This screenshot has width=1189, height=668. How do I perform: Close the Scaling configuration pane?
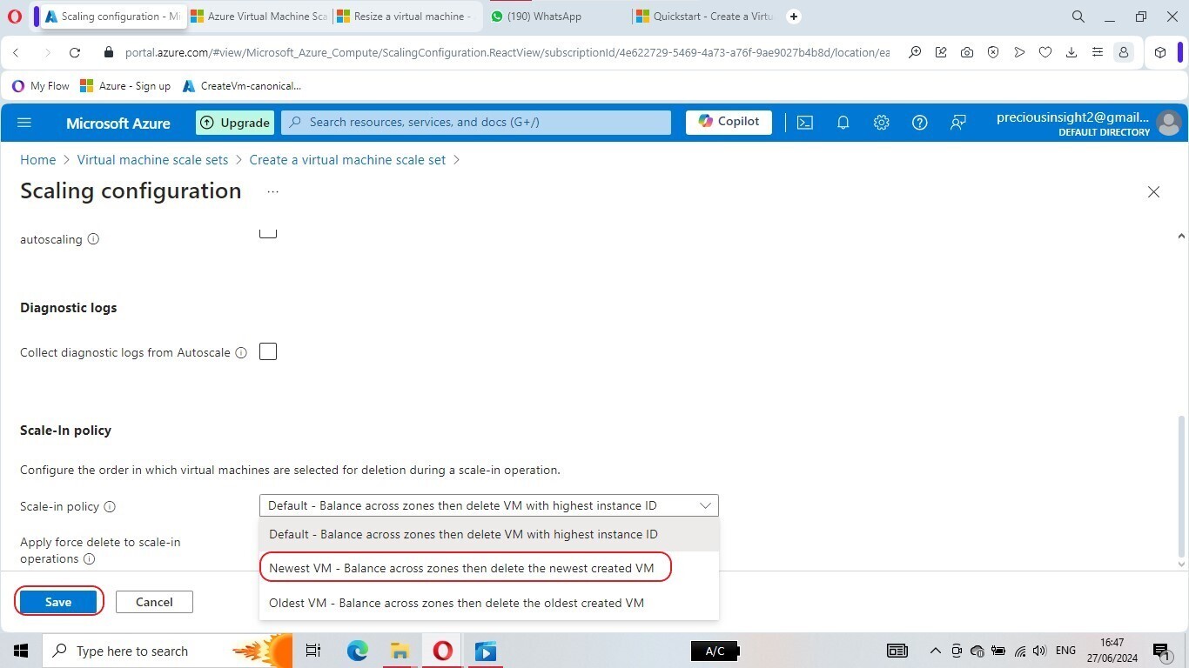pos(1153,191)
